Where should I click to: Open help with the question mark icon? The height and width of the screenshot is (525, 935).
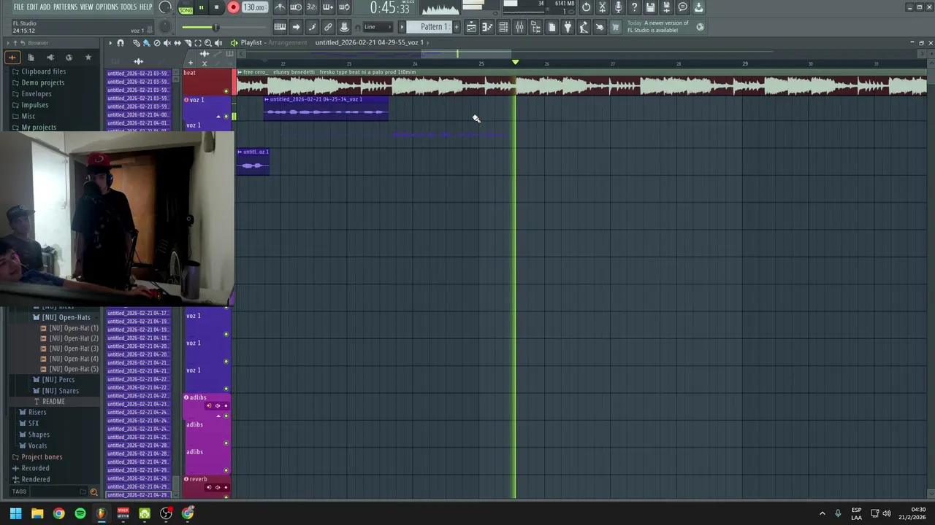[635, 7]
